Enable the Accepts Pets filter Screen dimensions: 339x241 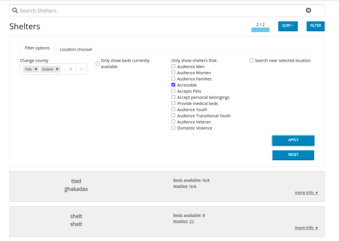(173, 91)
